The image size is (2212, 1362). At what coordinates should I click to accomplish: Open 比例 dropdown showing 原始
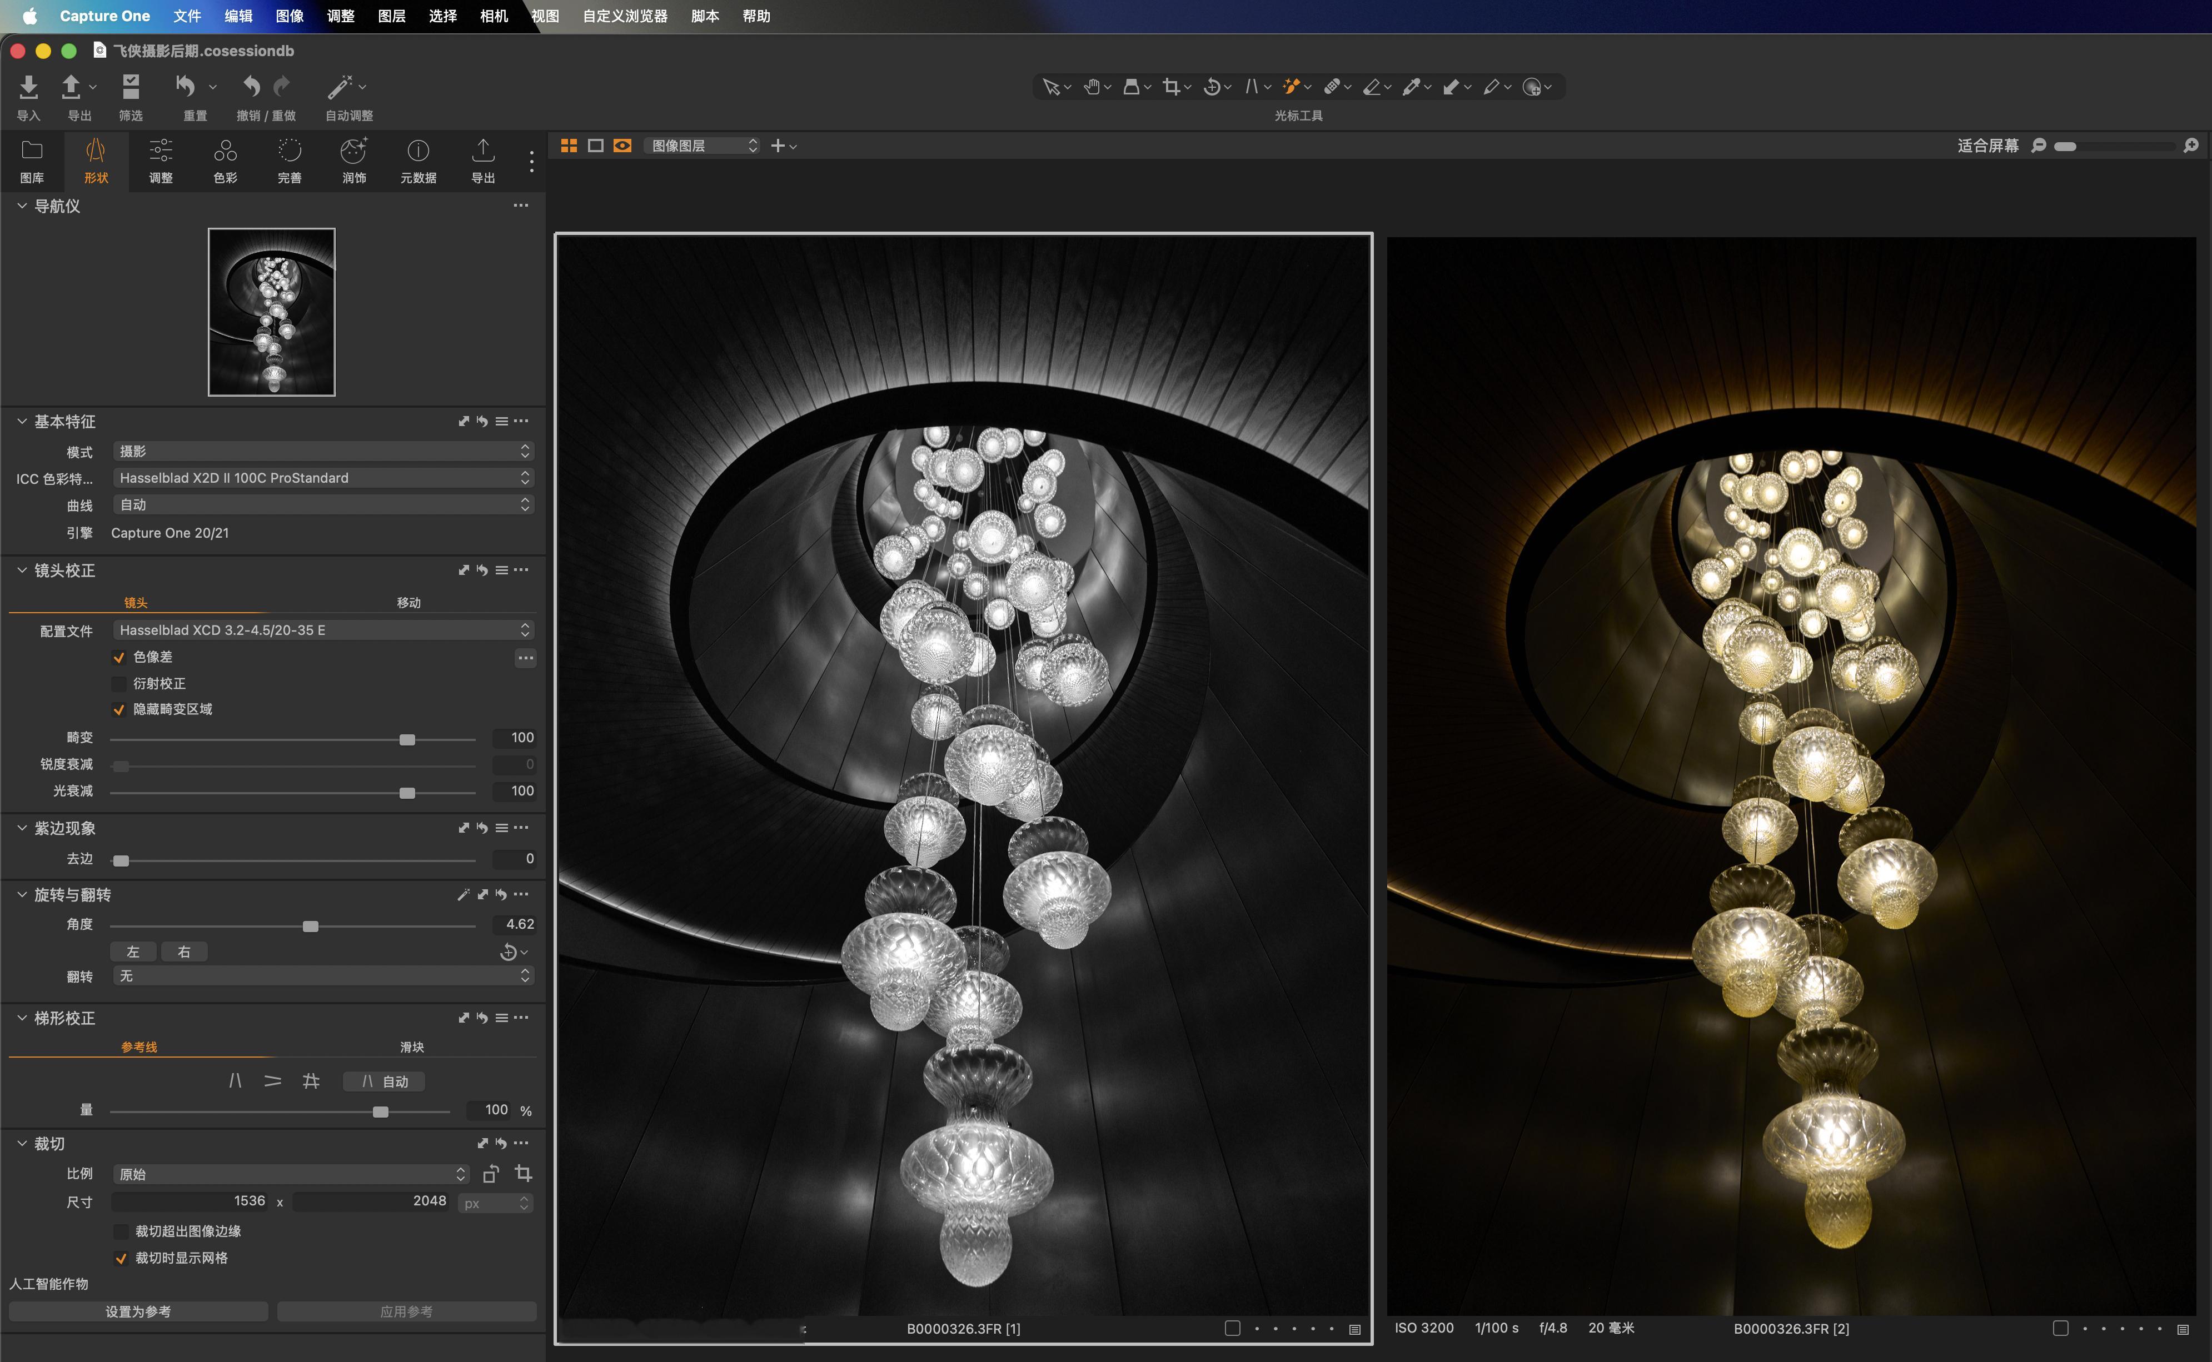[x=291, y=1174]
